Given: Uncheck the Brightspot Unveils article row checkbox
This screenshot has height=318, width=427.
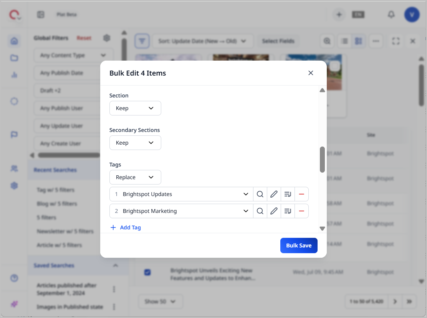Looking at the screenshot, I should pos(147,272).
